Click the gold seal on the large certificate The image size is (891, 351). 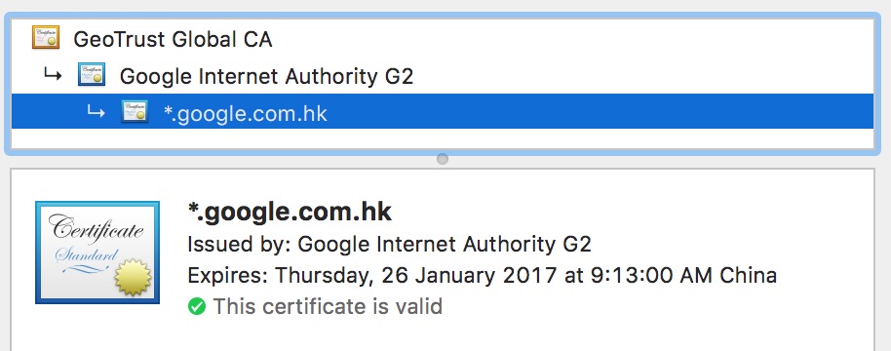pyautogui.click(x=134, y=276)
